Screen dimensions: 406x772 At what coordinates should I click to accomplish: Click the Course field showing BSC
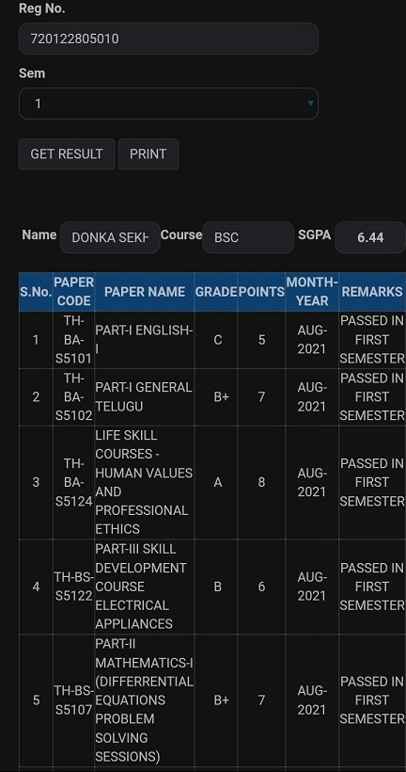[248, 237]
